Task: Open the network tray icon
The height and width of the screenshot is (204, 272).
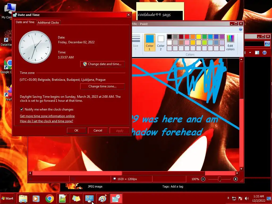Action: (234, 198)
